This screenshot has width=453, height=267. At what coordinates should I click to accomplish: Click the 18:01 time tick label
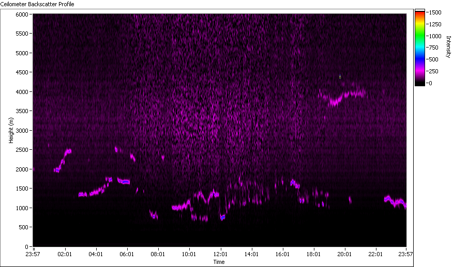click(313, 254)
